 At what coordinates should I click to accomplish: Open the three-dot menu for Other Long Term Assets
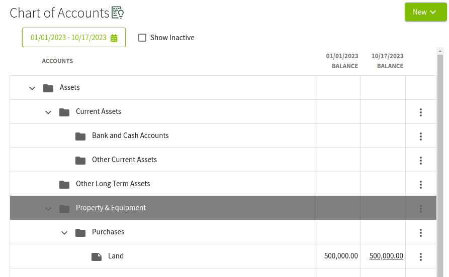(421, 184)
